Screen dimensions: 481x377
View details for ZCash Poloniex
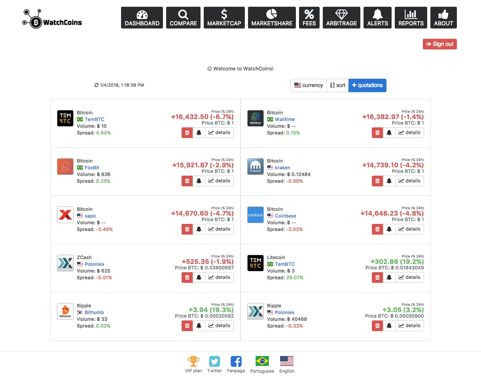220,278
